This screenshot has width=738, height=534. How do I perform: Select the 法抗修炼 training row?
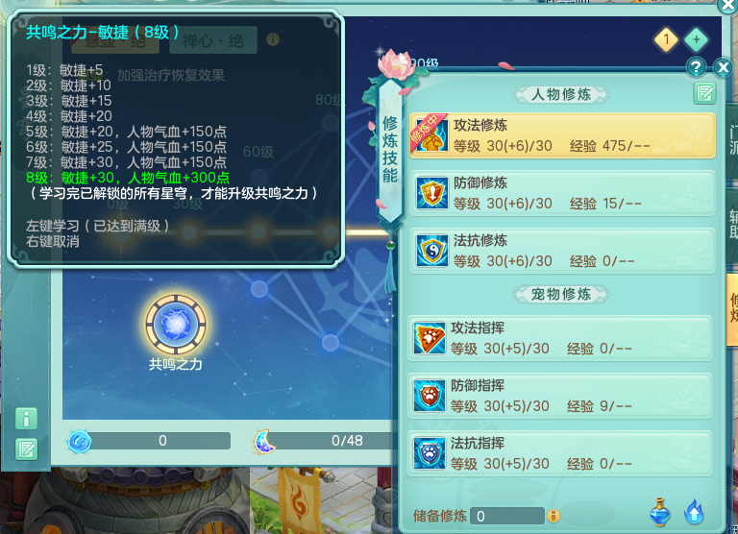pyautogui.click(x=562, y=251)
